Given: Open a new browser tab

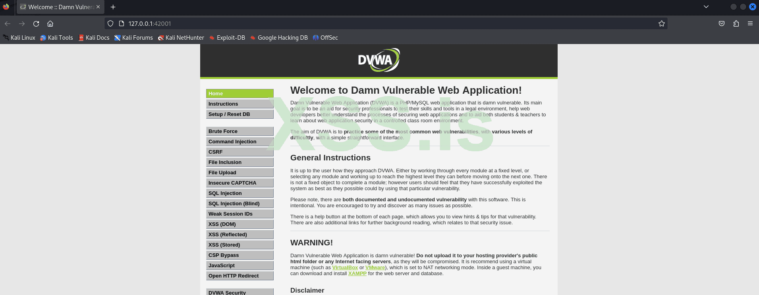Looking at the screenshot, I should click(113, 7).
